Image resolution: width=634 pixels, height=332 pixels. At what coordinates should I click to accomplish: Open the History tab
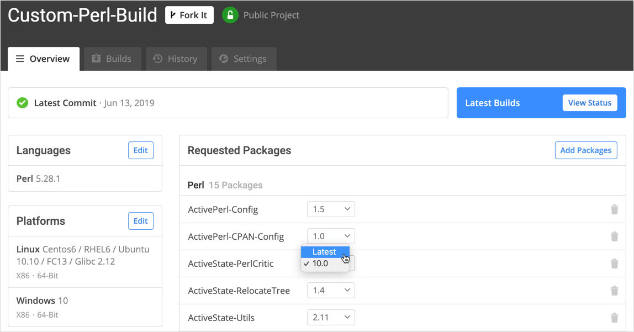176,59
